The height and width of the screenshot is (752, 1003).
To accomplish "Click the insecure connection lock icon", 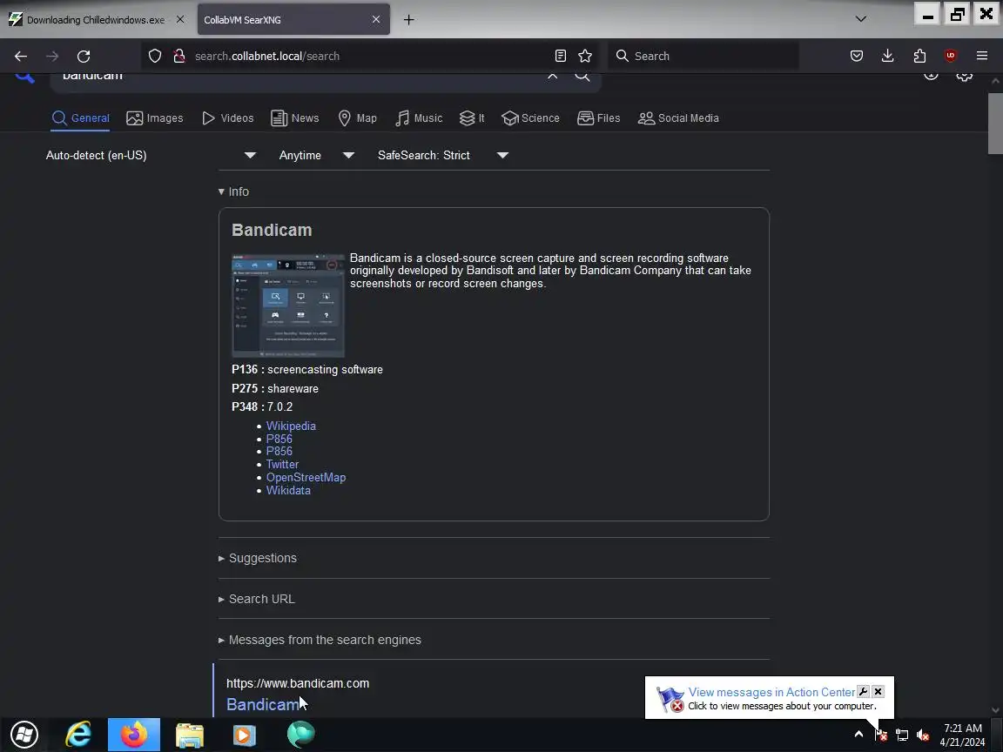I will point(179,57).
